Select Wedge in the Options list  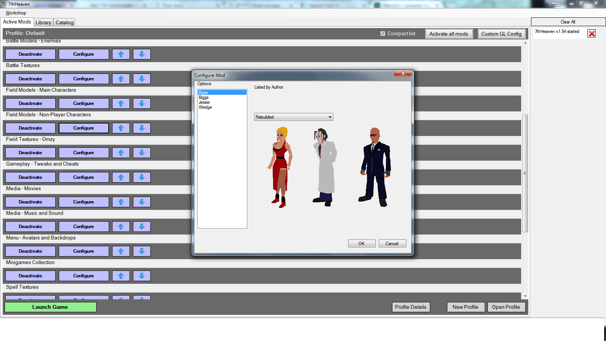(x=222, y=107)
